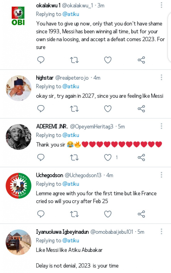The height and width of the screenshot is (273, 171).
Task: Like highstar's tweet about 2027
Action: click(108, 109)
